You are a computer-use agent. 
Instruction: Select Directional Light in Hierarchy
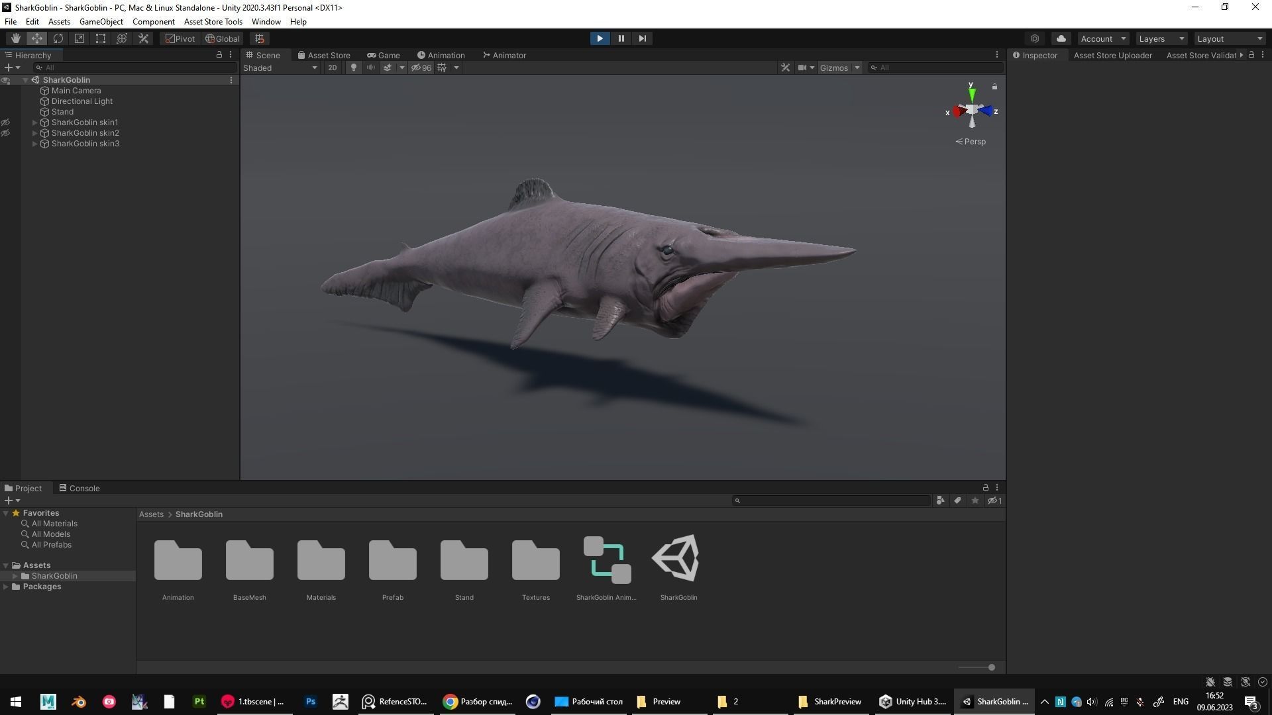pos(82,101)
